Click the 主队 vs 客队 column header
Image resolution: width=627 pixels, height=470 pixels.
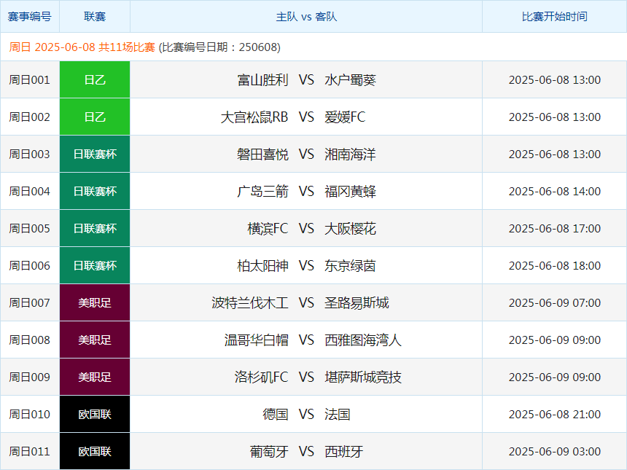(306, 16)
